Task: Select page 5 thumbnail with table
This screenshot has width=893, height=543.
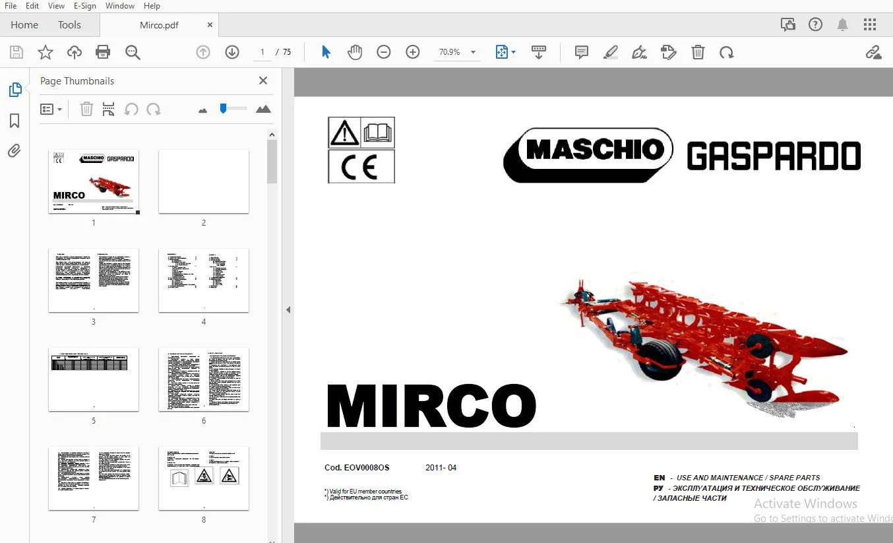Action: click(x=94, y=379)
